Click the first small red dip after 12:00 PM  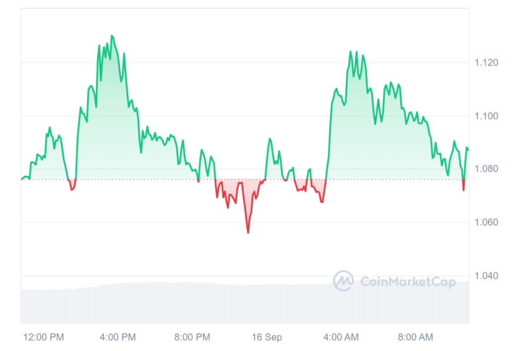click(x=72, y=185)
